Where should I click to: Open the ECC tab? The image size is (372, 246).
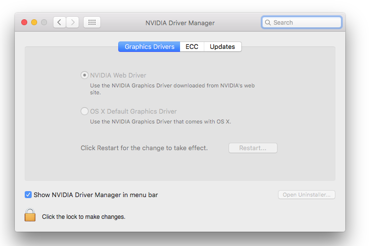point(192,47)
